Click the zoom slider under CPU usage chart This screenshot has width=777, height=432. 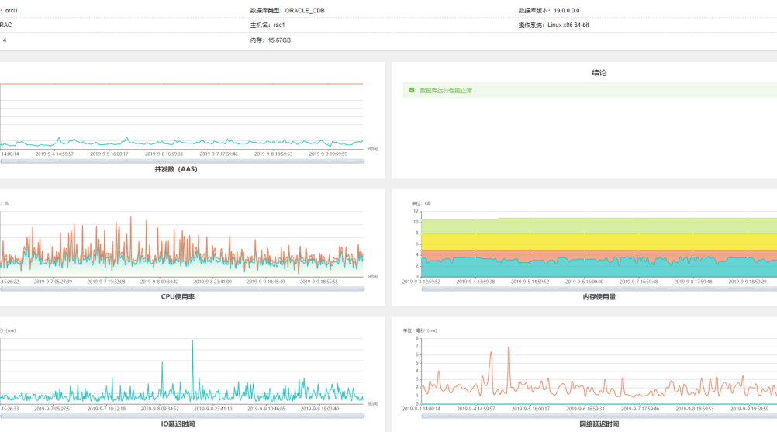(x=181, y=289)
